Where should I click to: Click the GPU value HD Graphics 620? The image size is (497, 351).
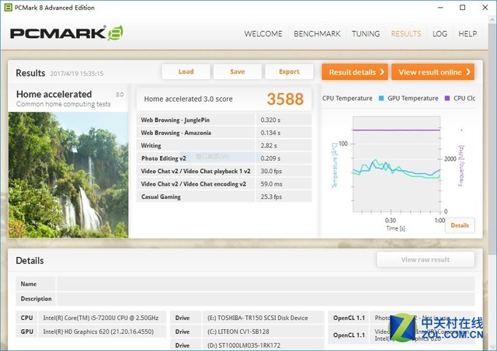pos(99,332)
